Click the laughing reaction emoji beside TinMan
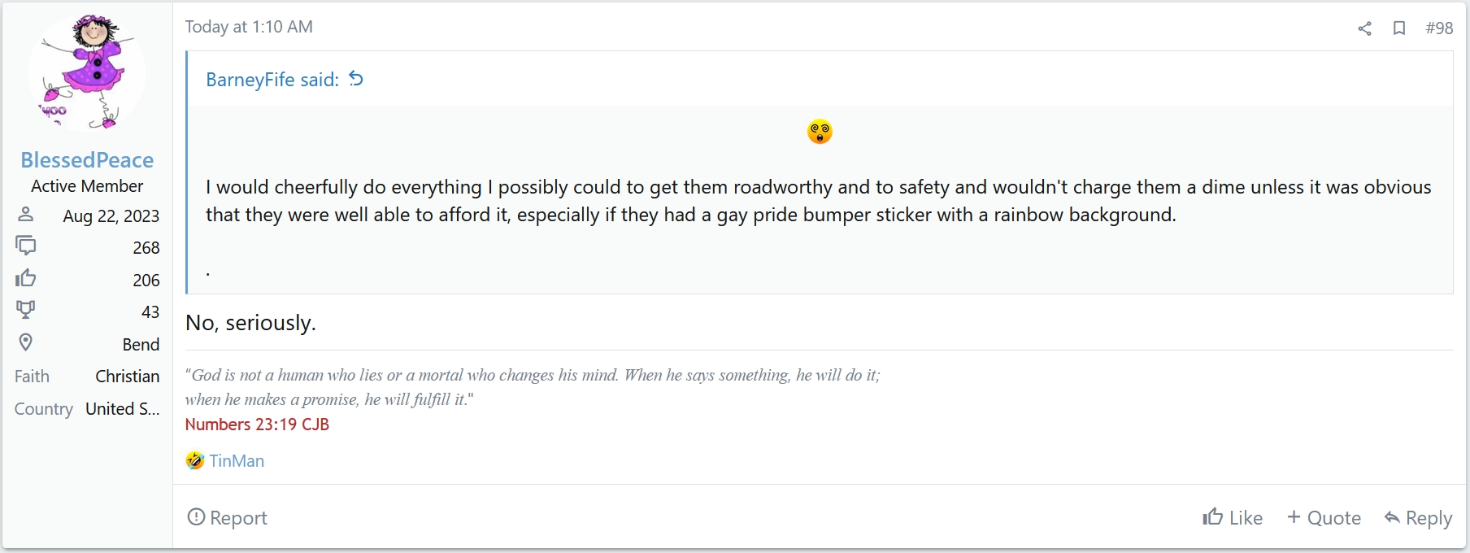 [x=194, y=461]
